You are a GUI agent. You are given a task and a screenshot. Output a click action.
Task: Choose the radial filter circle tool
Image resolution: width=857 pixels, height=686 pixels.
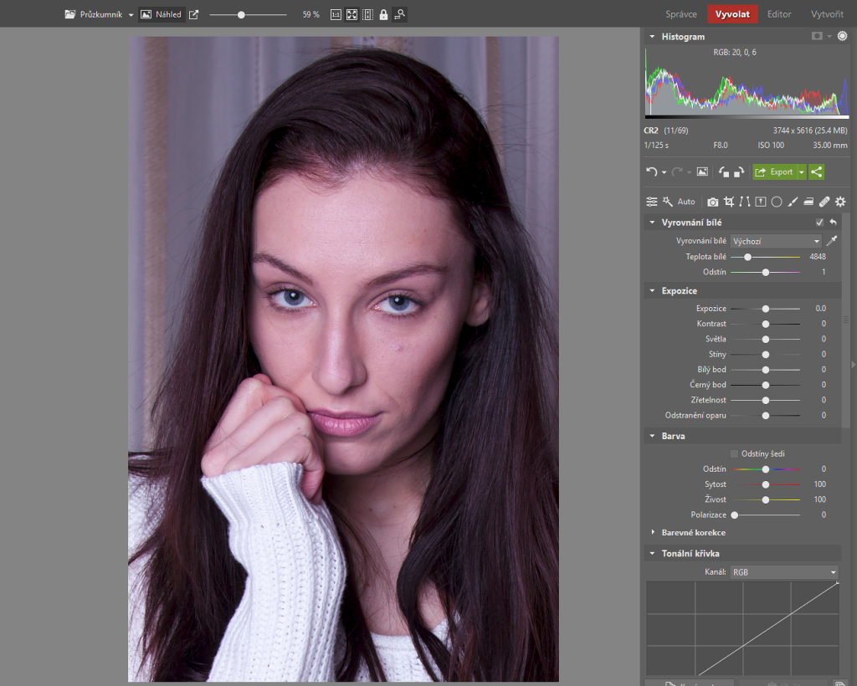coord(776,202)
